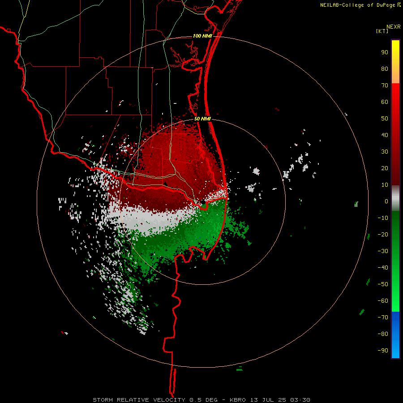Viewport: 403px width, 403px height.
Task: Select the 0 value on the velocity scale
Action: click(x=386, y=201)
